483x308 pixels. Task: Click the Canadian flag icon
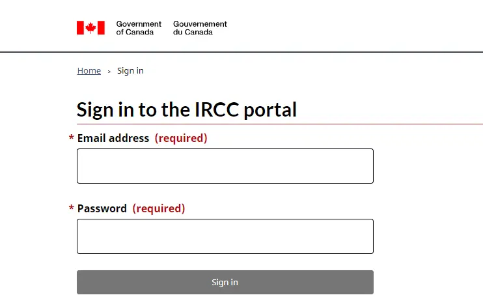pyautogui.click(x=90, y=28)
